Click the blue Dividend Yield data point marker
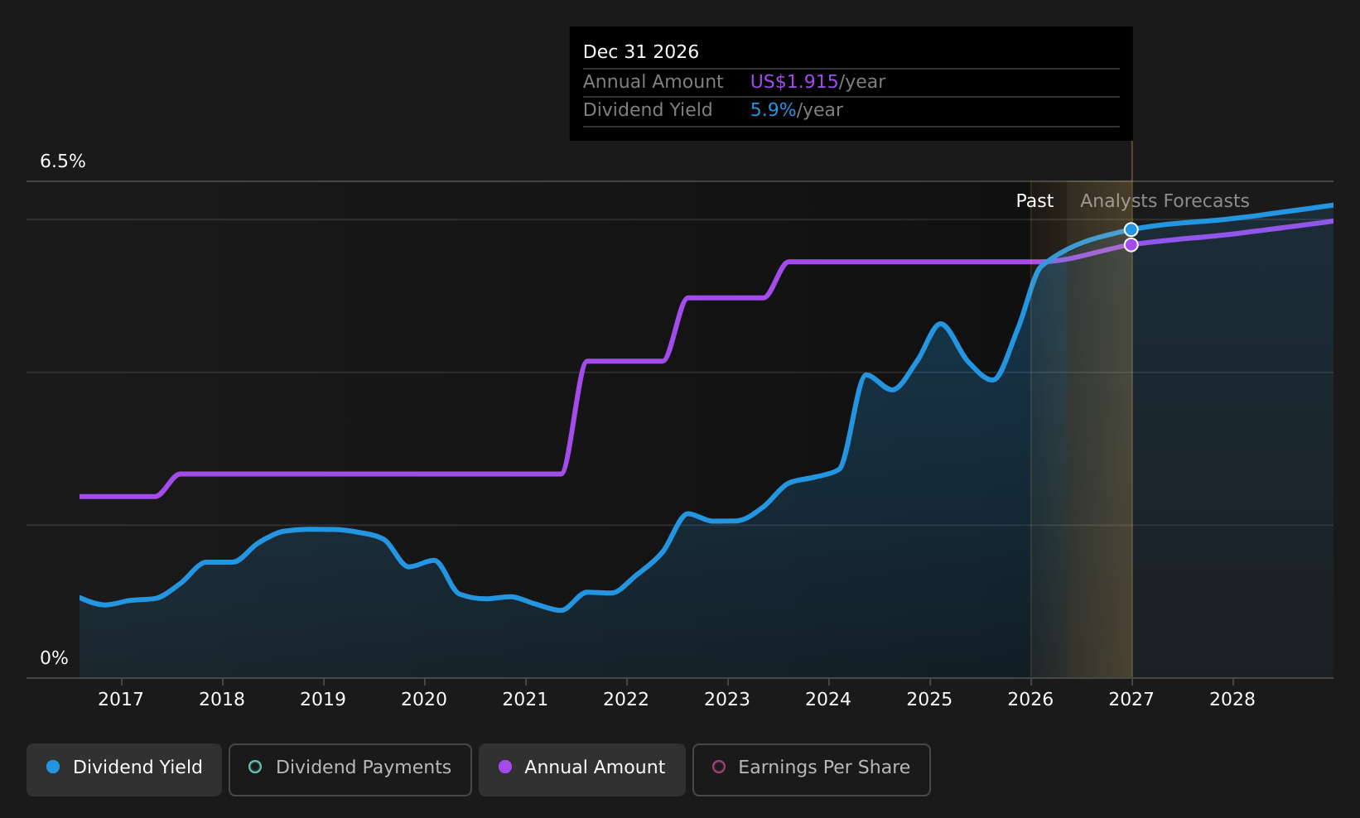 click(x=1131, y=229)
